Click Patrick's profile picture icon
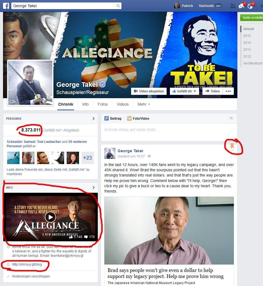The image size is (263, 286). click(177, 6)
